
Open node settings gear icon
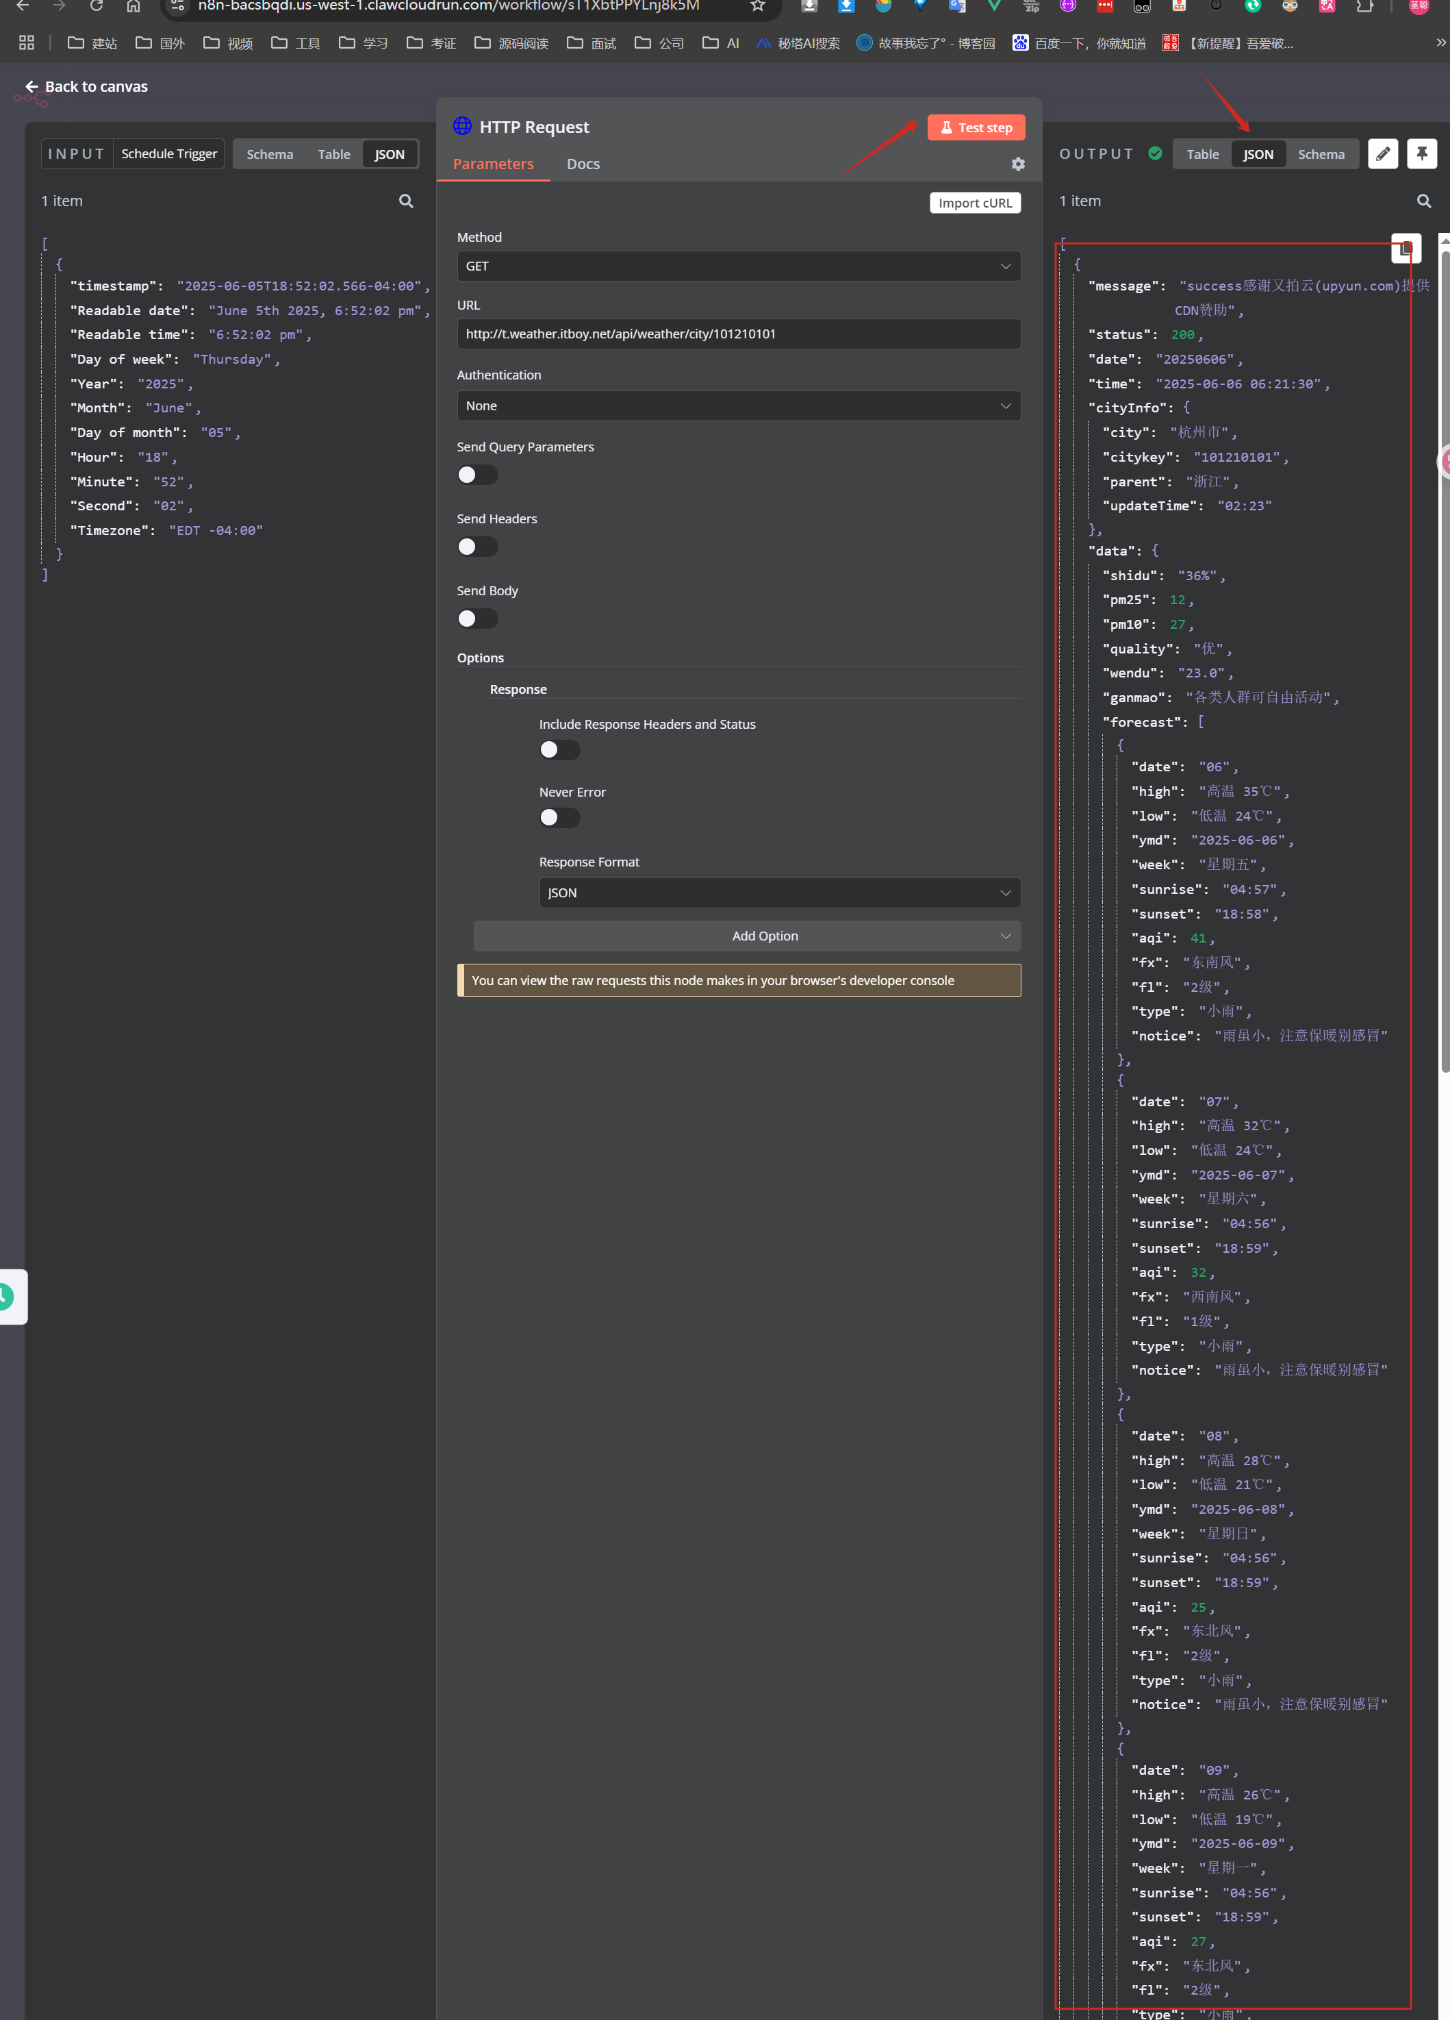coord(1018,164)
